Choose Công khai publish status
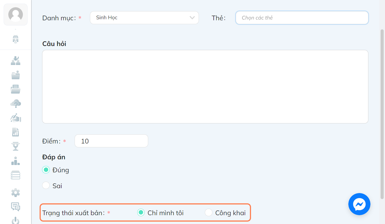The height and width of the screenshot is (224, 385). [208, 213]
